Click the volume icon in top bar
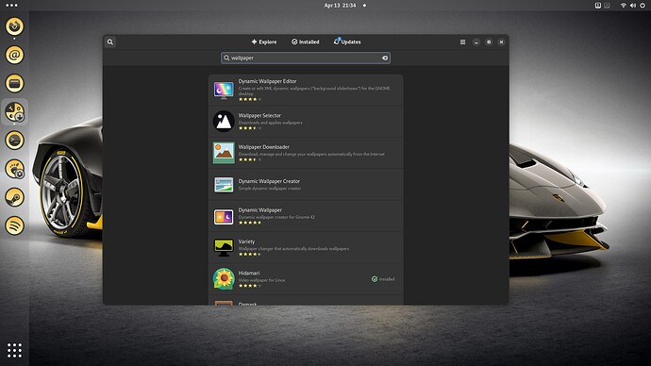Screen dimensions: 651x366 (633, 6)
